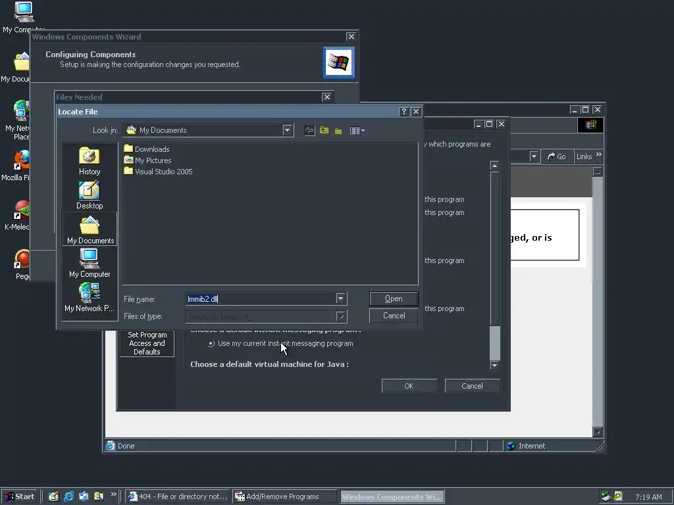
Task: Switch to Add/Remove Programs taskbar button
Action: pos(284,496)
